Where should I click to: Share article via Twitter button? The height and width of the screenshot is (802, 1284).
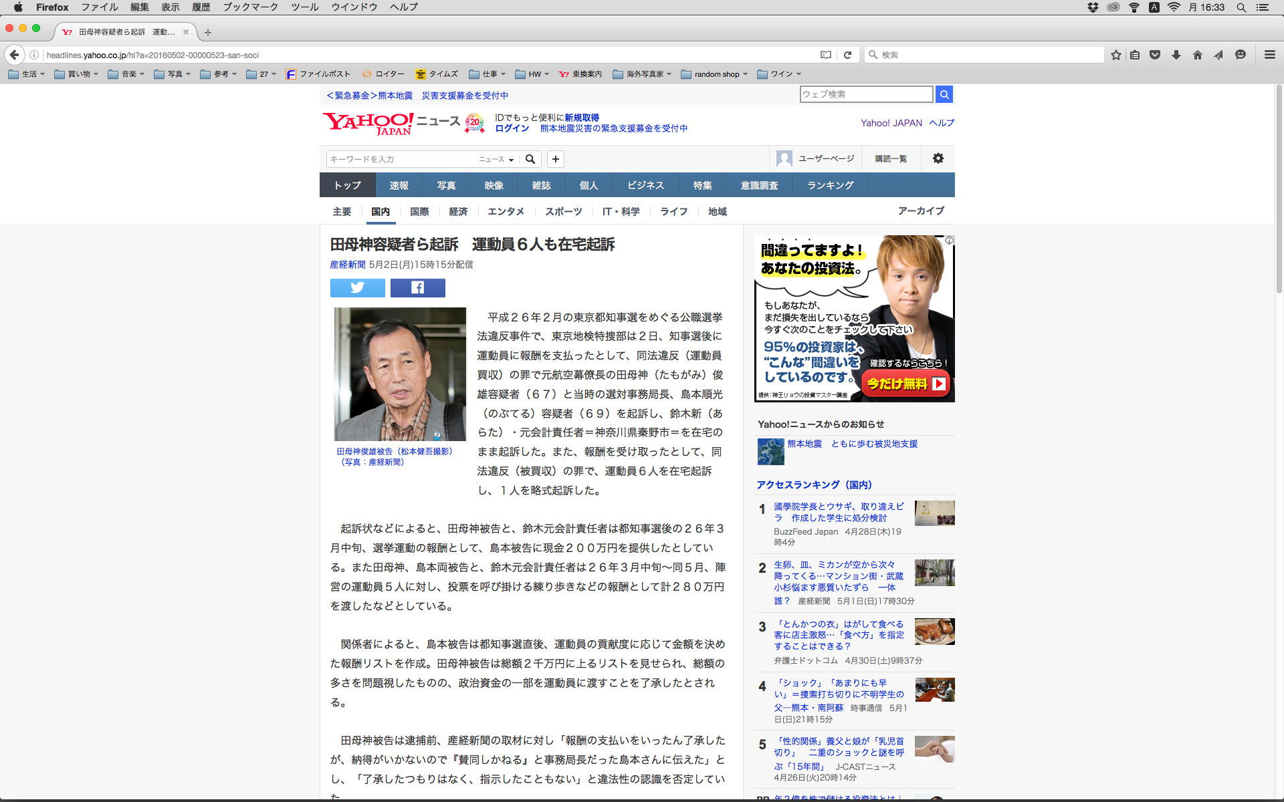click(357, 287)
